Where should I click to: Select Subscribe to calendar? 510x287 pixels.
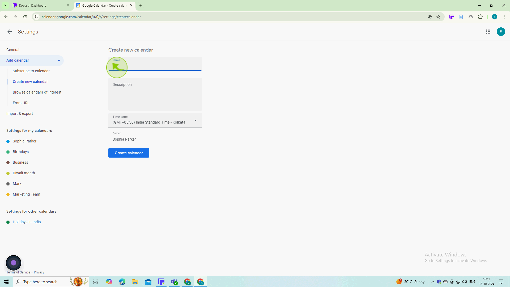pos(31,71)
